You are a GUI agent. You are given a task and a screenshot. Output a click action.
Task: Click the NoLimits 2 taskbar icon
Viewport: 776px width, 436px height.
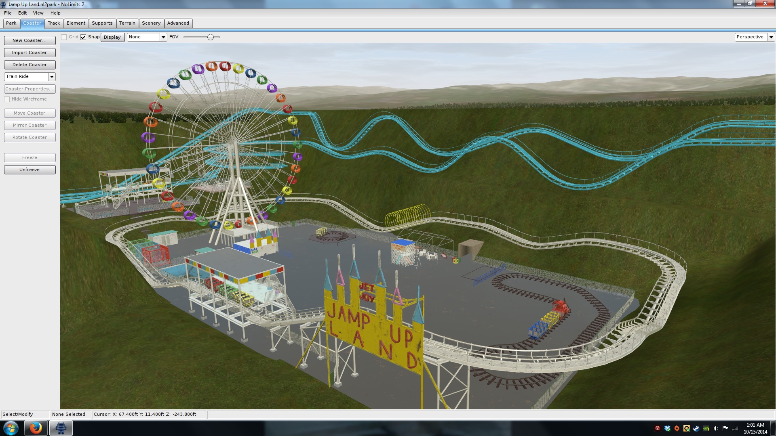click(61, 428)
